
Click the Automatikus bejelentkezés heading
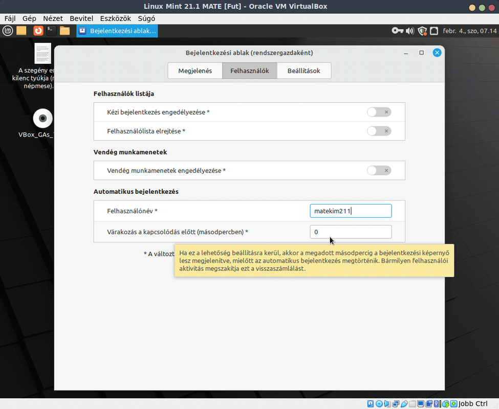[136, 192]
